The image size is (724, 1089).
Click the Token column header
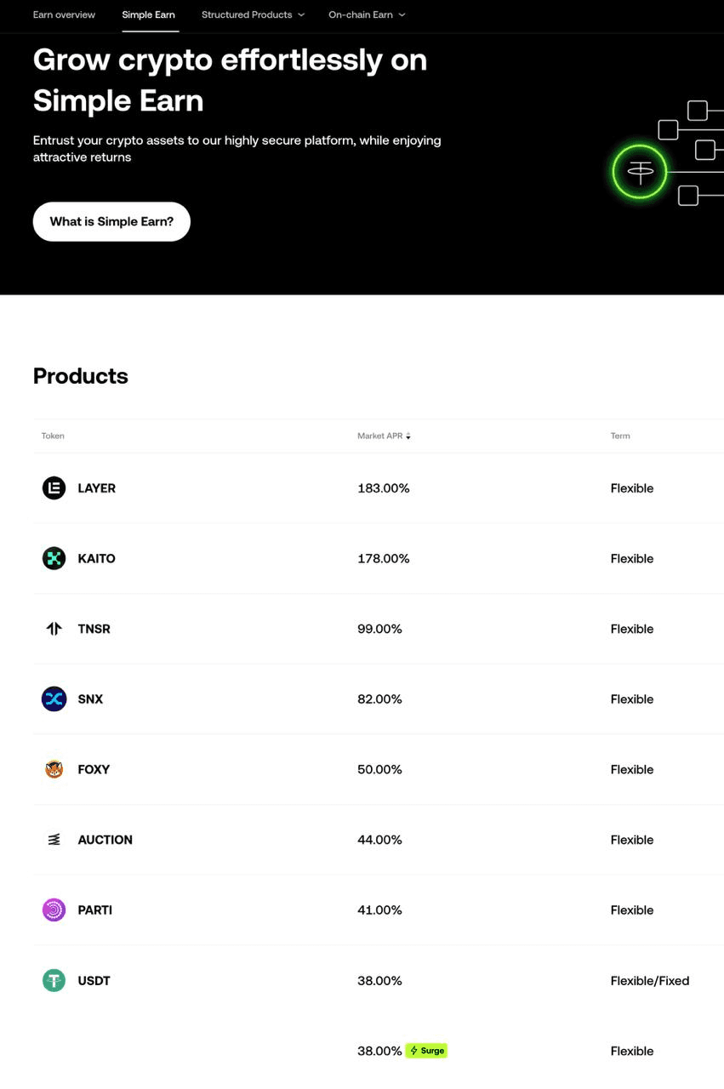[53, 436]
